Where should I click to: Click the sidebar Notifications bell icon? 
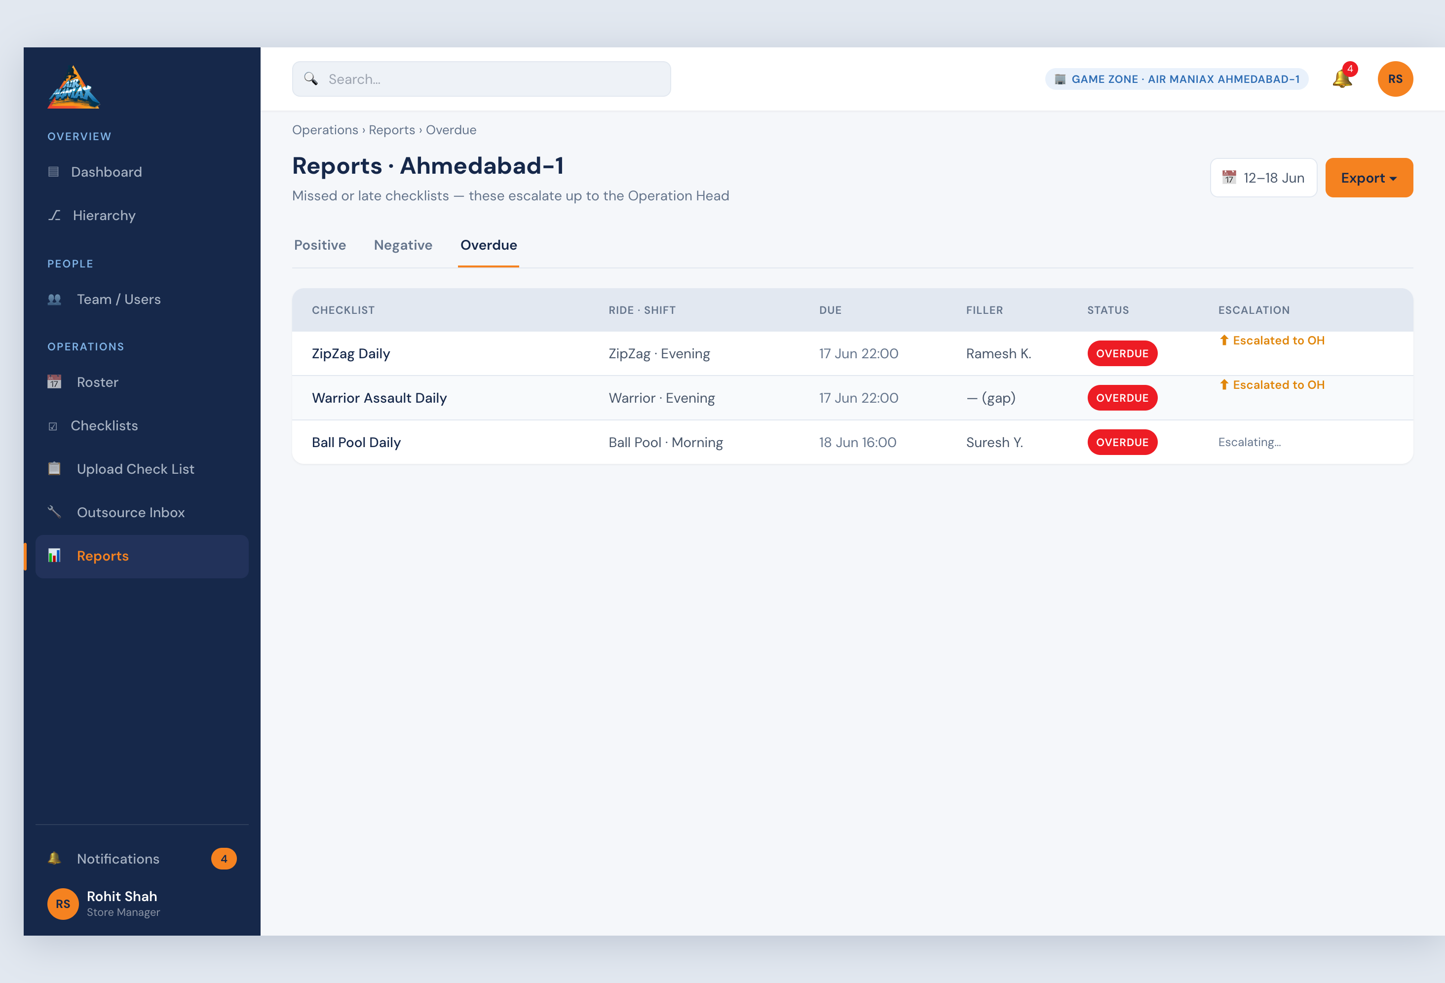tap(55, 858)
